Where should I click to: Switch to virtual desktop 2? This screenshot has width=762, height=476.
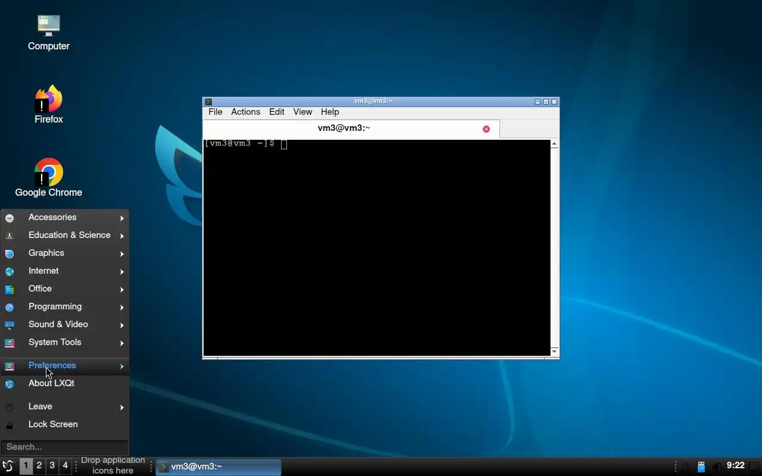point(39,466)
